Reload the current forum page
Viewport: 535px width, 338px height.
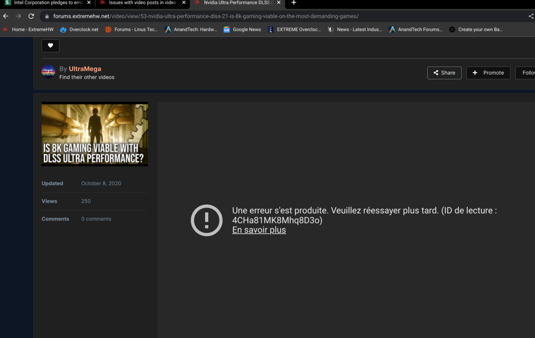[31, 16]
